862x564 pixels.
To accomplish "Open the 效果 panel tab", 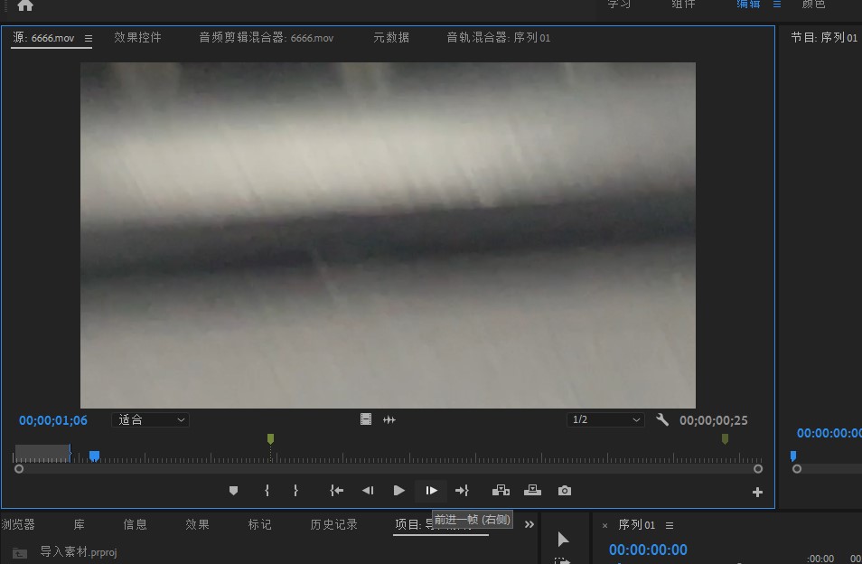I will coord(197,524).
